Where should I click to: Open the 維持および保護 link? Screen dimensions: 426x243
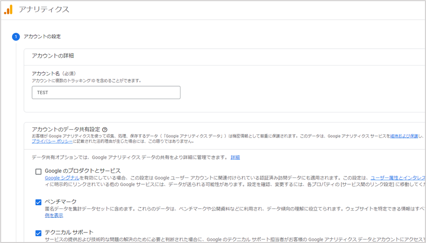pos(404,136)
